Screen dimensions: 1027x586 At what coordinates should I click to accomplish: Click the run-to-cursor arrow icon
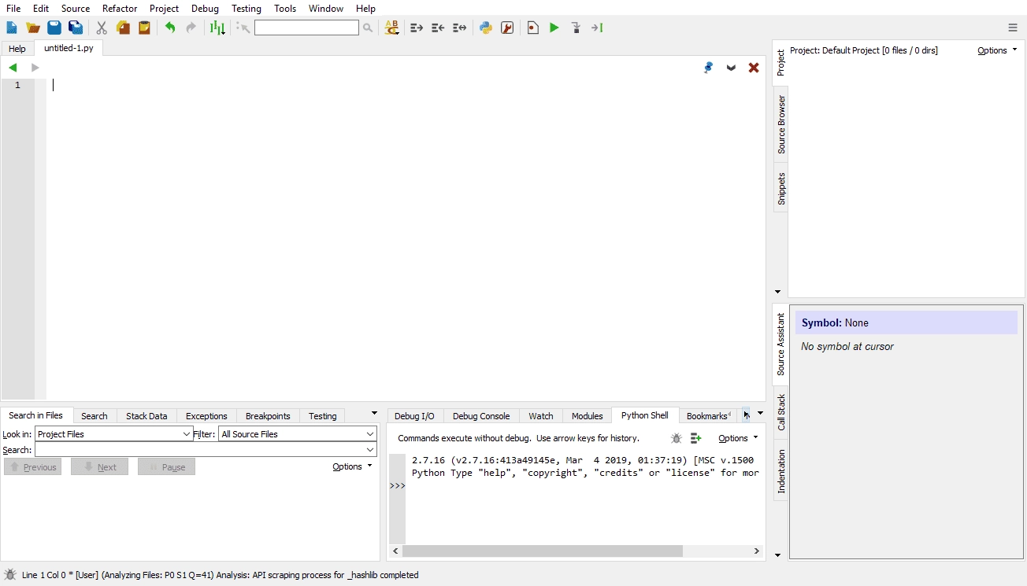(597, 28)
